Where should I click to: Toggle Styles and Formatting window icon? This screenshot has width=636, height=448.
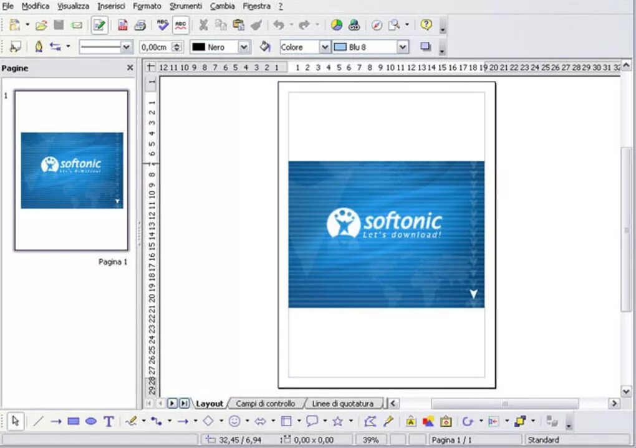[x=16, y=47]
